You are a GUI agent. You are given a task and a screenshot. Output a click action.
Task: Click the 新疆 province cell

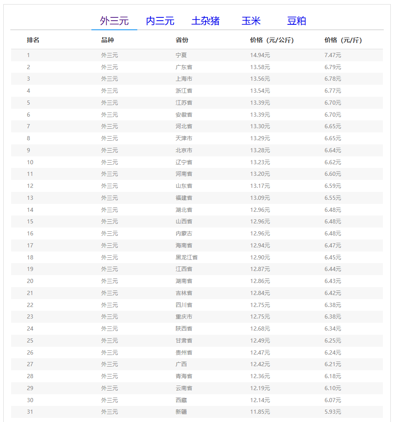click(181, 412)
